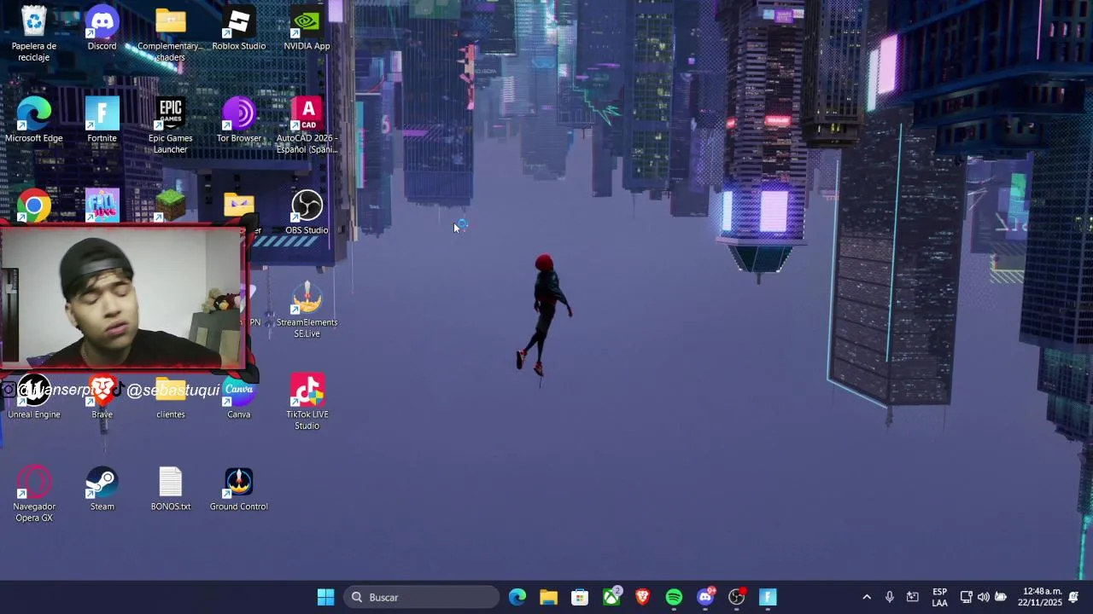
Task: Open Spotify from the taskbar
Action: tap(674, 597)
